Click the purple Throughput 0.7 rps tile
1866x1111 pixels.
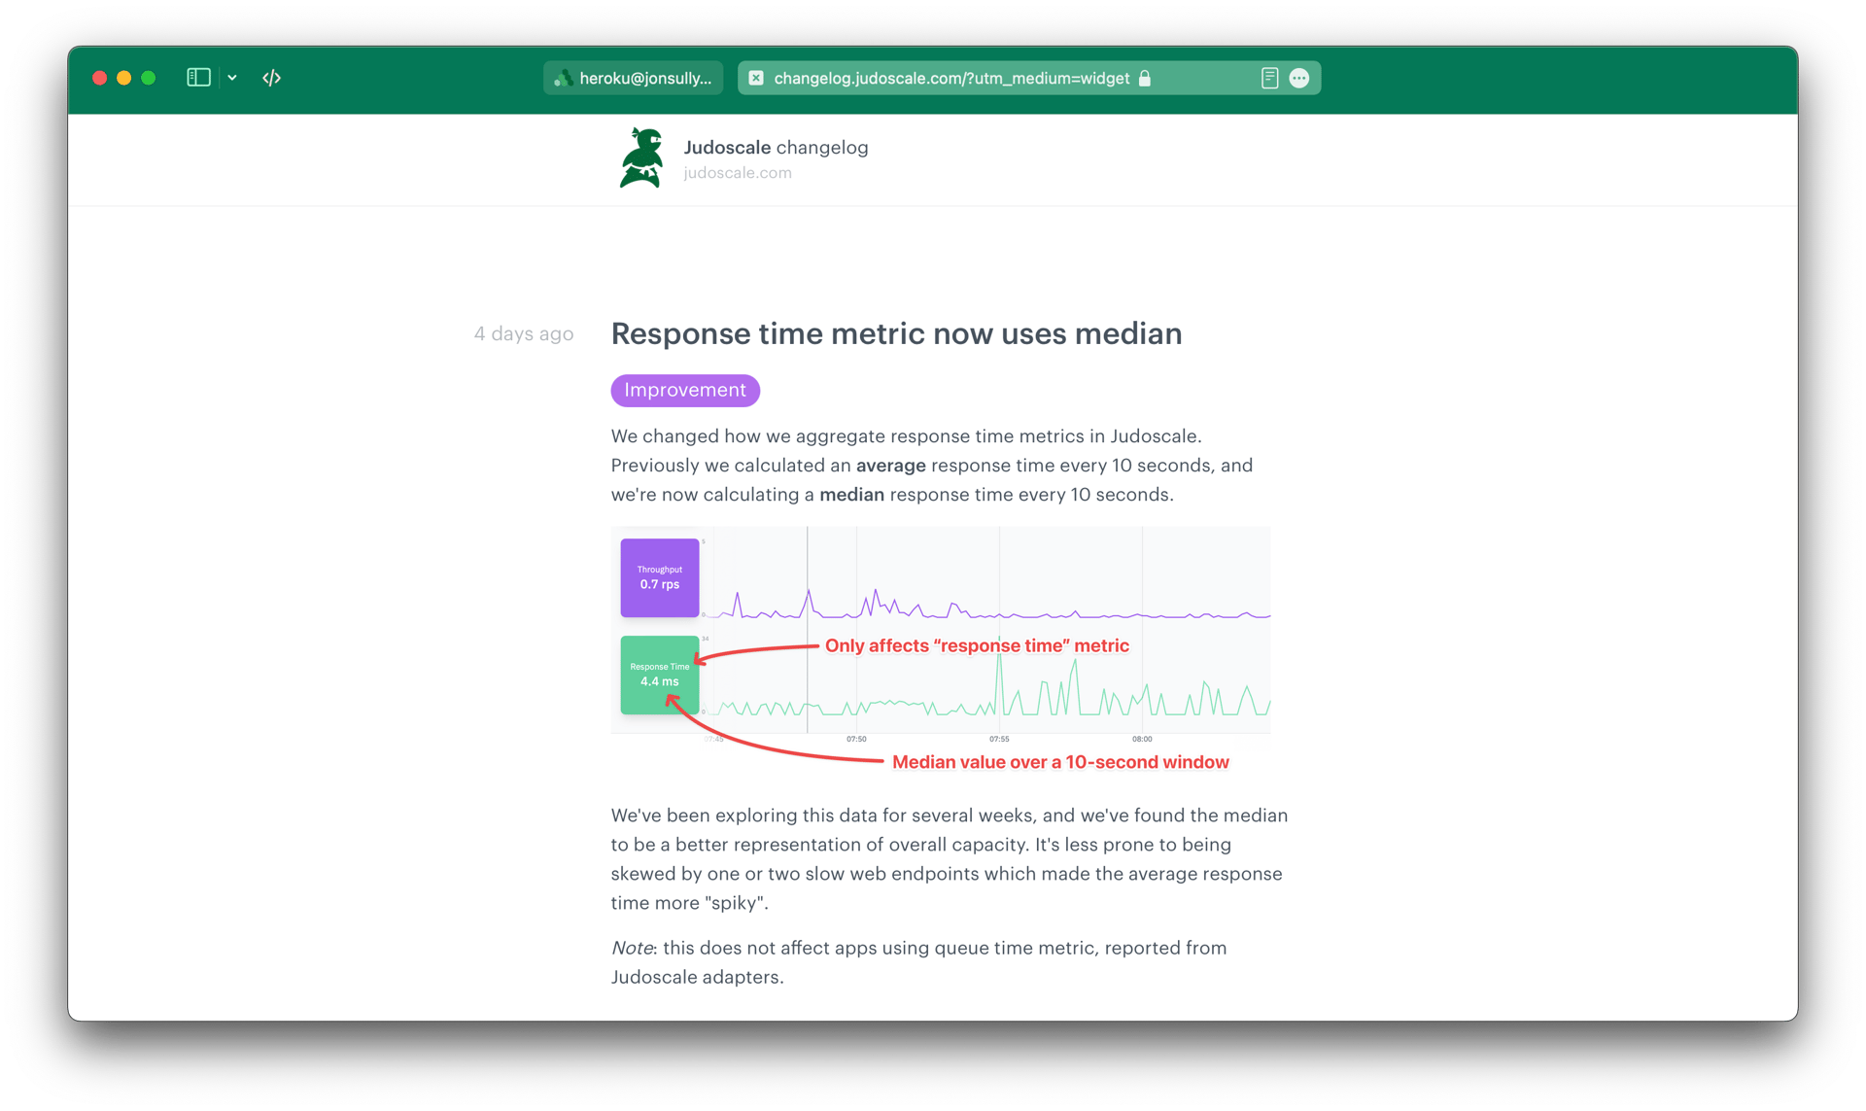coord(659,577)
